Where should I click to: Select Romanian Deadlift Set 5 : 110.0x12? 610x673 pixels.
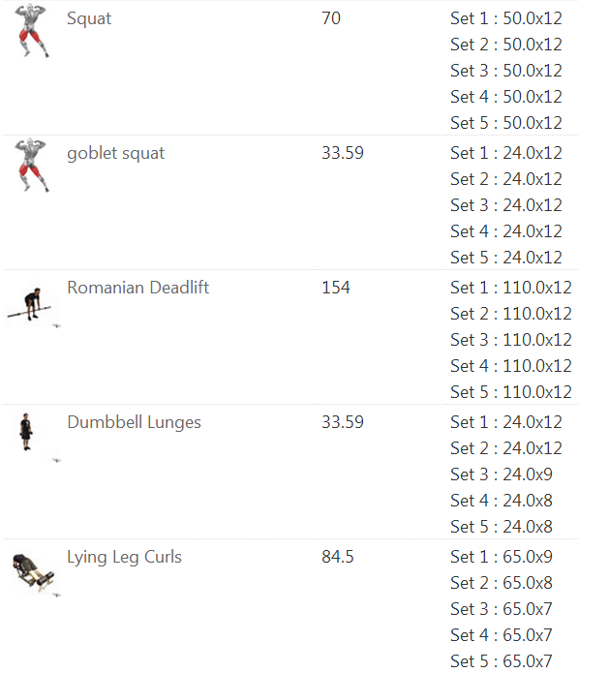511,392
